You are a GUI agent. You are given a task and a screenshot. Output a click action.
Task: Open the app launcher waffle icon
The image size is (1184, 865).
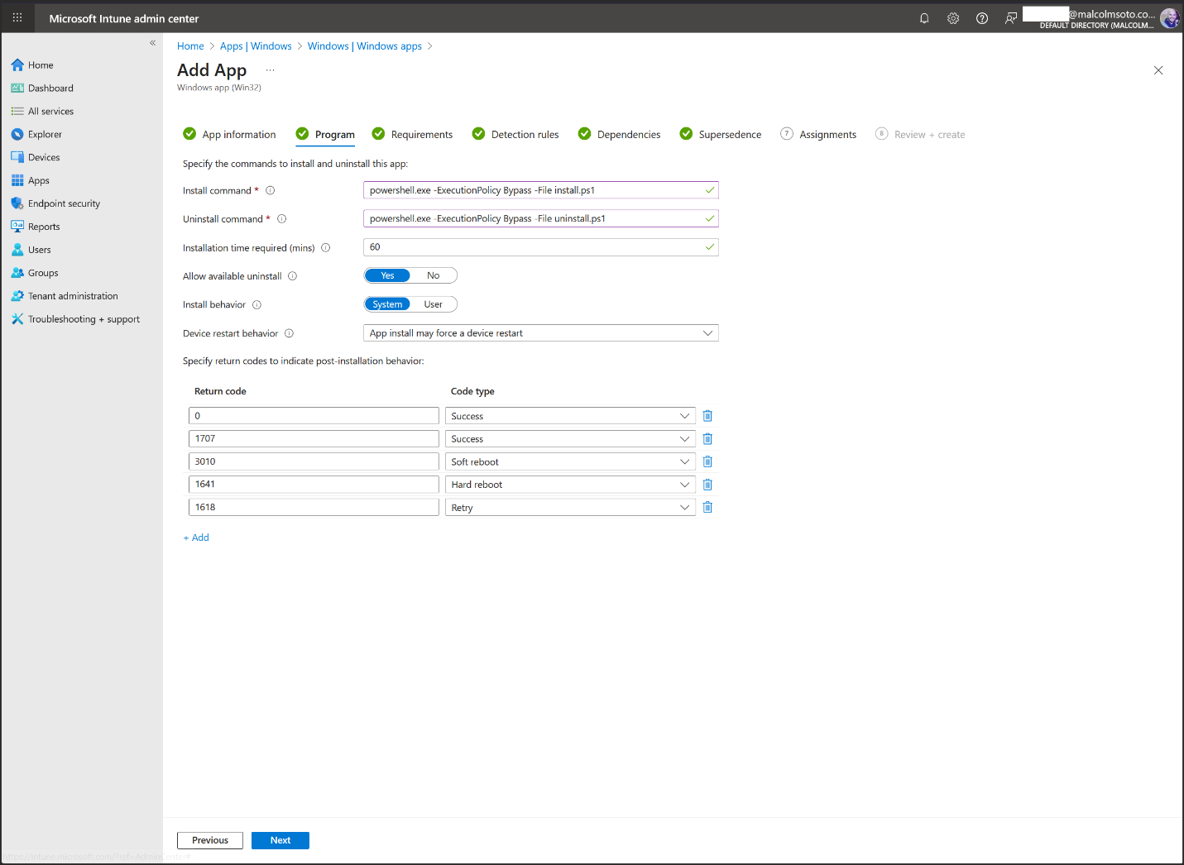17,18
